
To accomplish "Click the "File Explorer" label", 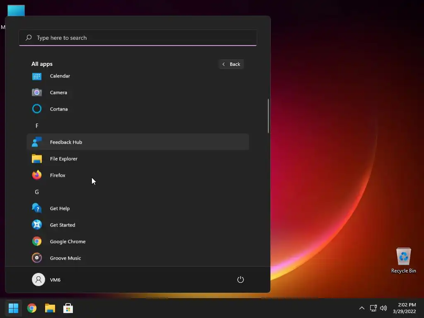I will tap(63, 159).
